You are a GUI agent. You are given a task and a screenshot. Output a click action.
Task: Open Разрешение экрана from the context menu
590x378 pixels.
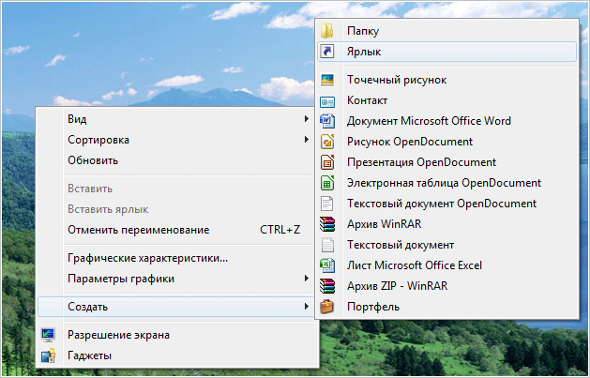coord(177,335)
